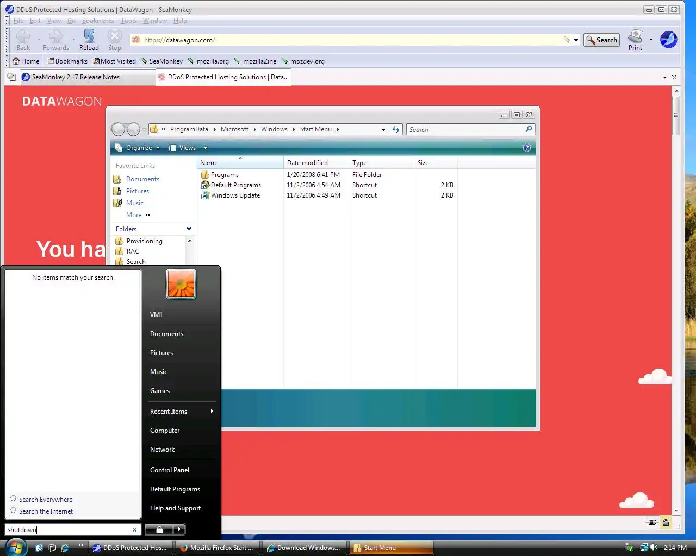Image resolution: width=696 pixels, height=556 pixels.
Task: Expand the Views dropdown arrow
Action: (x=205, y=148)
